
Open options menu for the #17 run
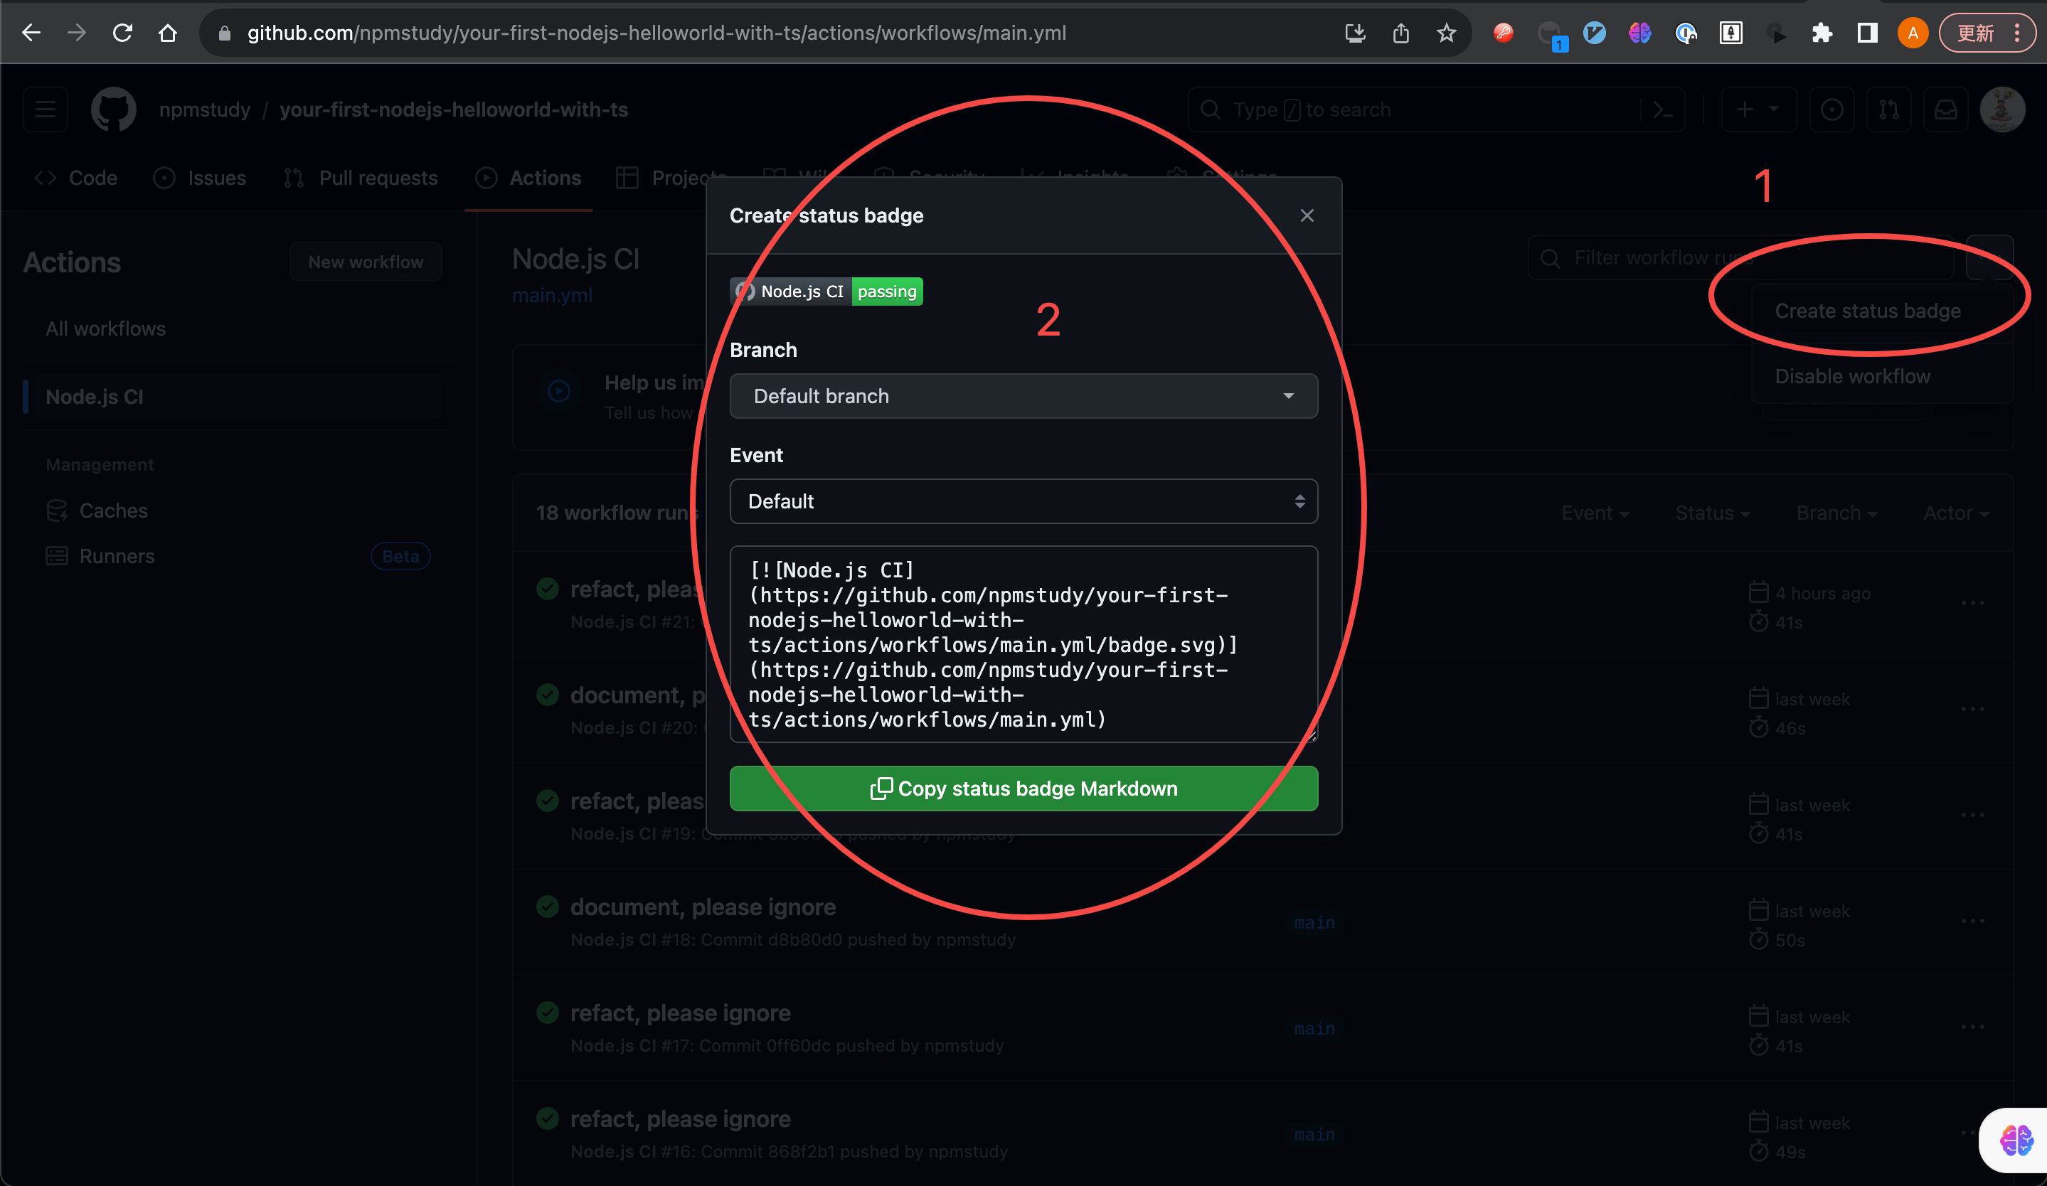1972,1026
